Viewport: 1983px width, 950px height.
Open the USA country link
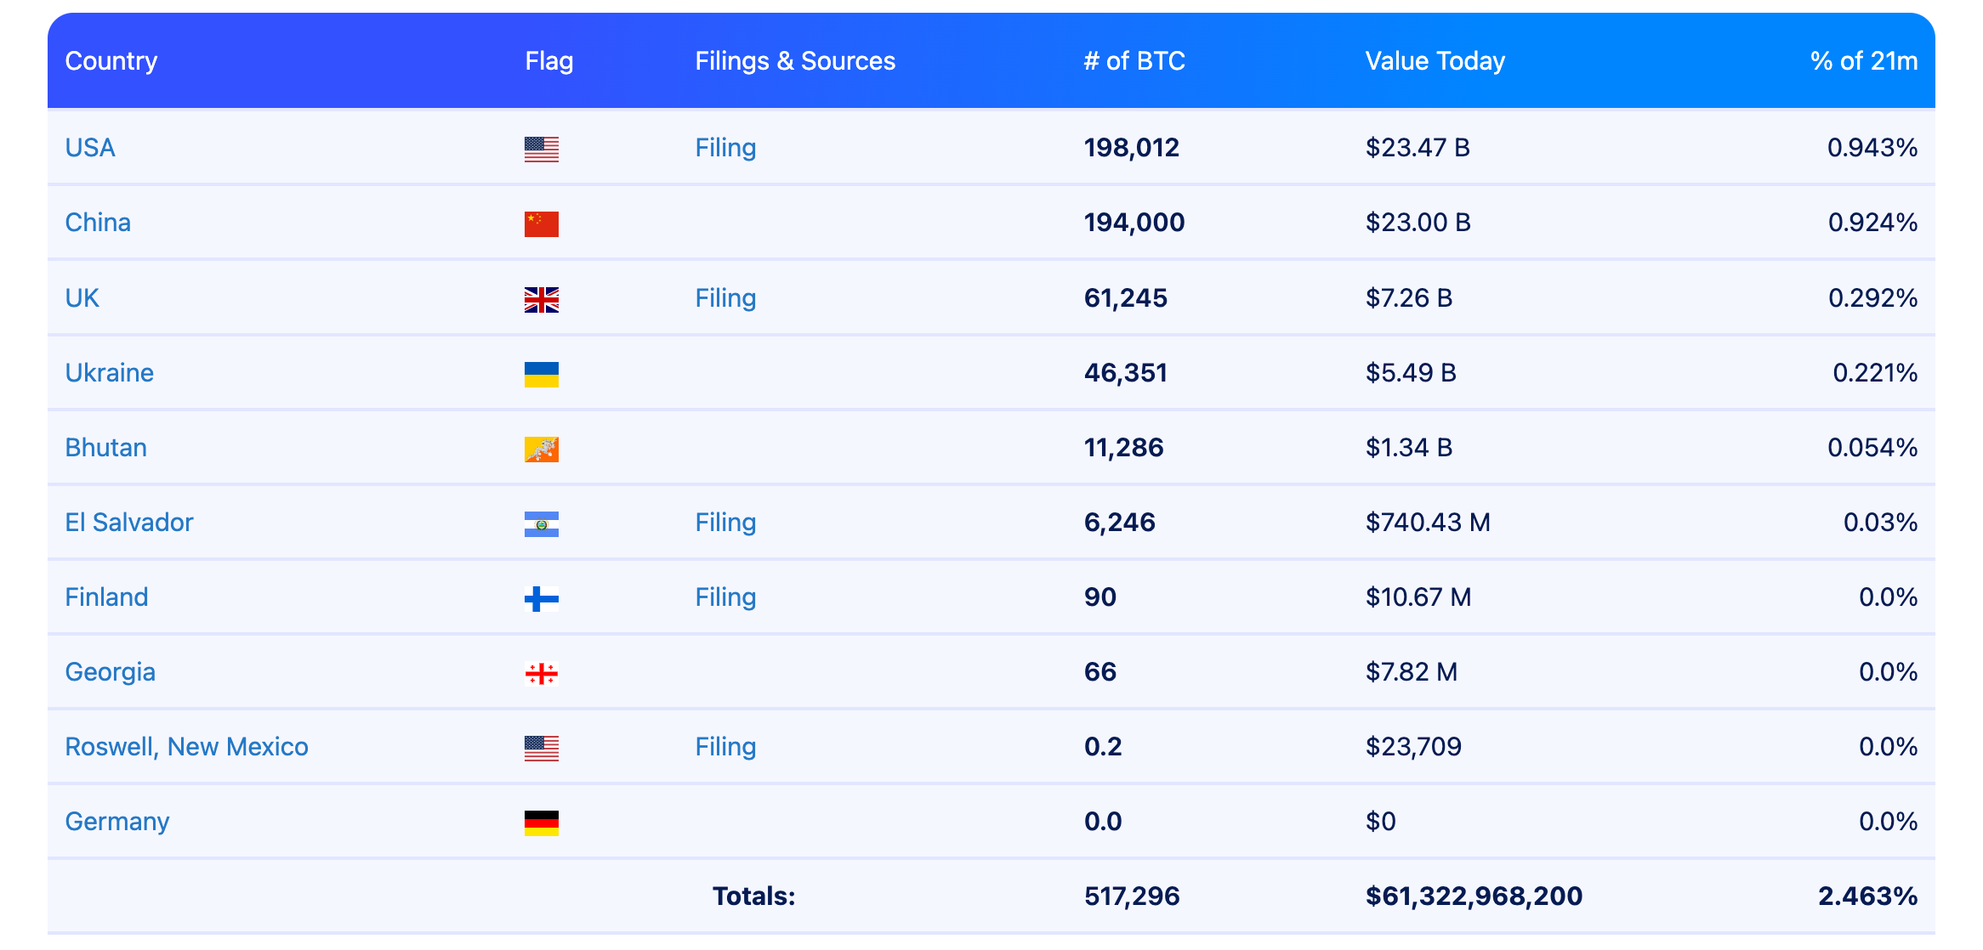point(90,148)
